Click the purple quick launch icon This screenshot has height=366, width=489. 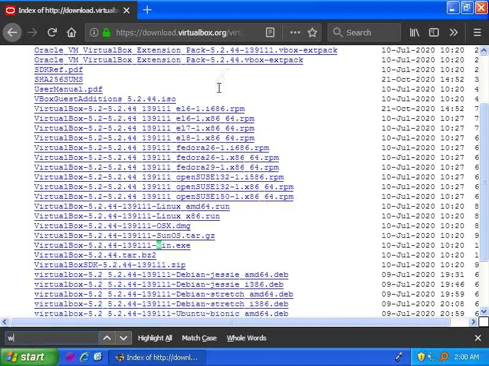(x=70, y=357)
